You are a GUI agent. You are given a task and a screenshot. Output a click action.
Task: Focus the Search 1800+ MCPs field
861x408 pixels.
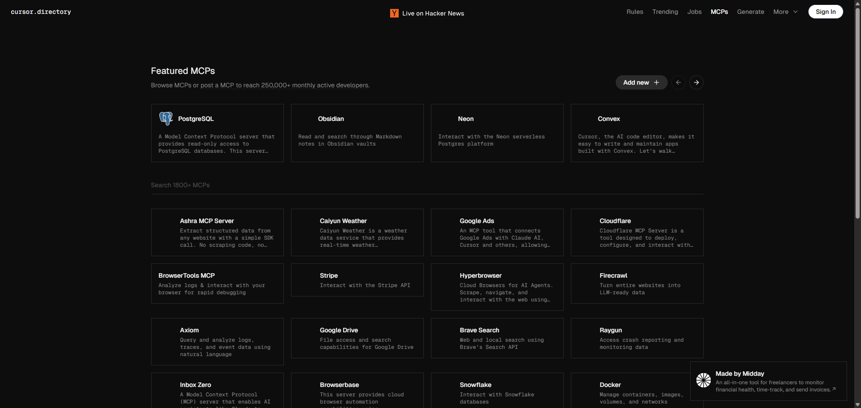coord(426,185)
